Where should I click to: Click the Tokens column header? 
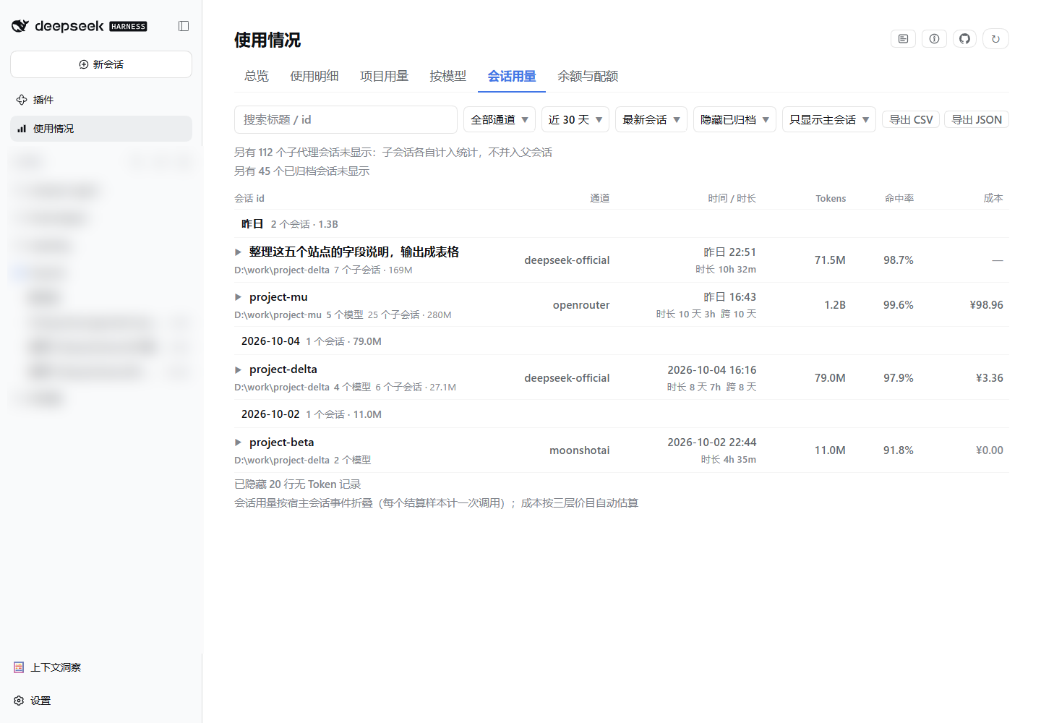831,198
